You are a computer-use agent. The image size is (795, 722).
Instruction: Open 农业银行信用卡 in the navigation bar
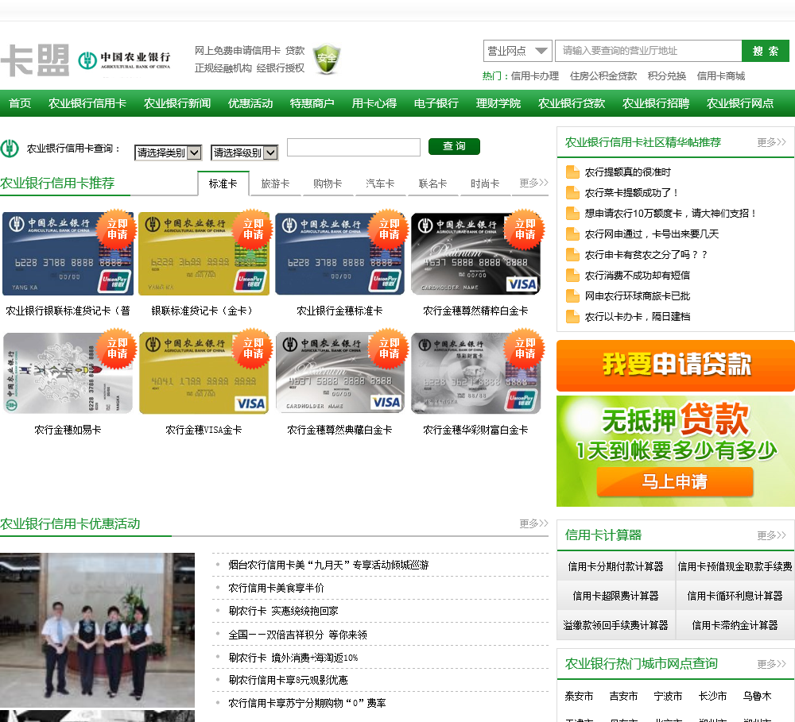pos(87,103)
